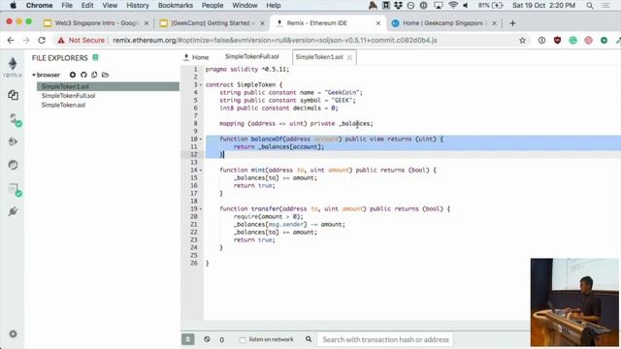Close the SimpleToken1.sol editor tab
This screenshot has height=349, width=621.
349,58
